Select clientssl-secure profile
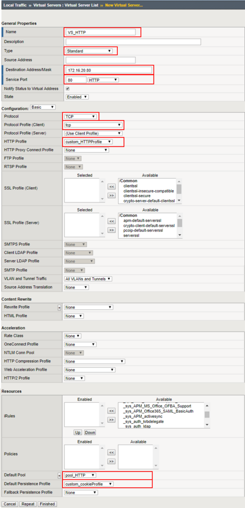Image resolution: width=245 pixels, height=508 pixels. click(x=137, y=195)
